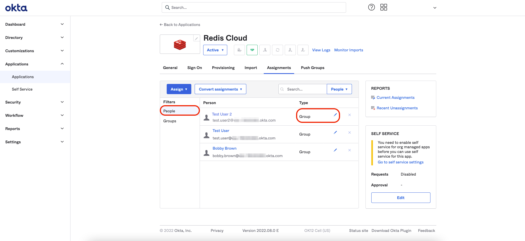
Task: Open the Current Assignments report link
Action: [395, 97]
